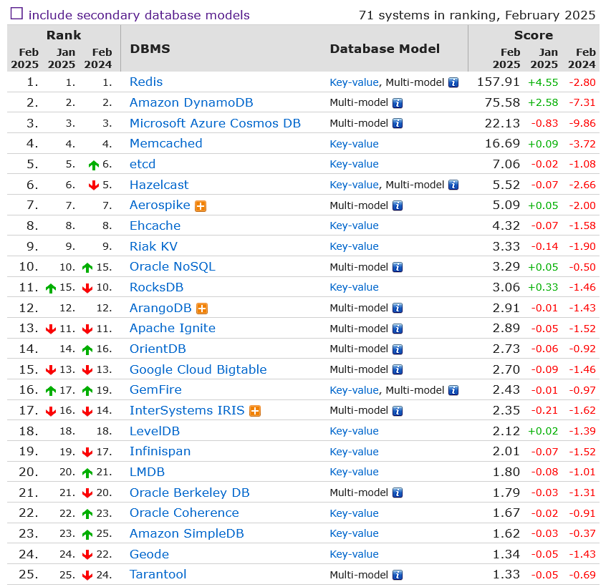Click orange plus icon next to InterSystems IRIS

255,411
